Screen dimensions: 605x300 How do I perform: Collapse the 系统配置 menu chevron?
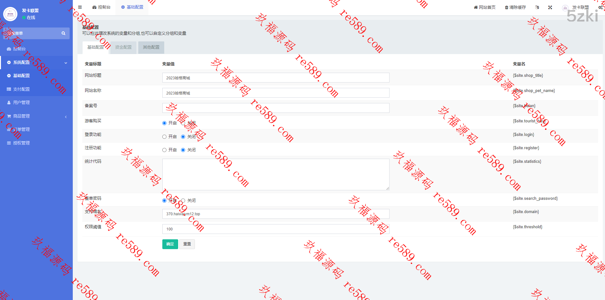click(66, 63)
